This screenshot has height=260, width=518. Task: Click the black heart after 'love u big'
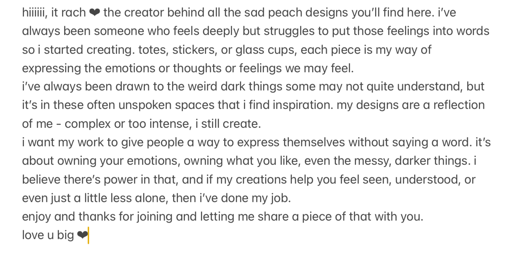pos(82,235)
